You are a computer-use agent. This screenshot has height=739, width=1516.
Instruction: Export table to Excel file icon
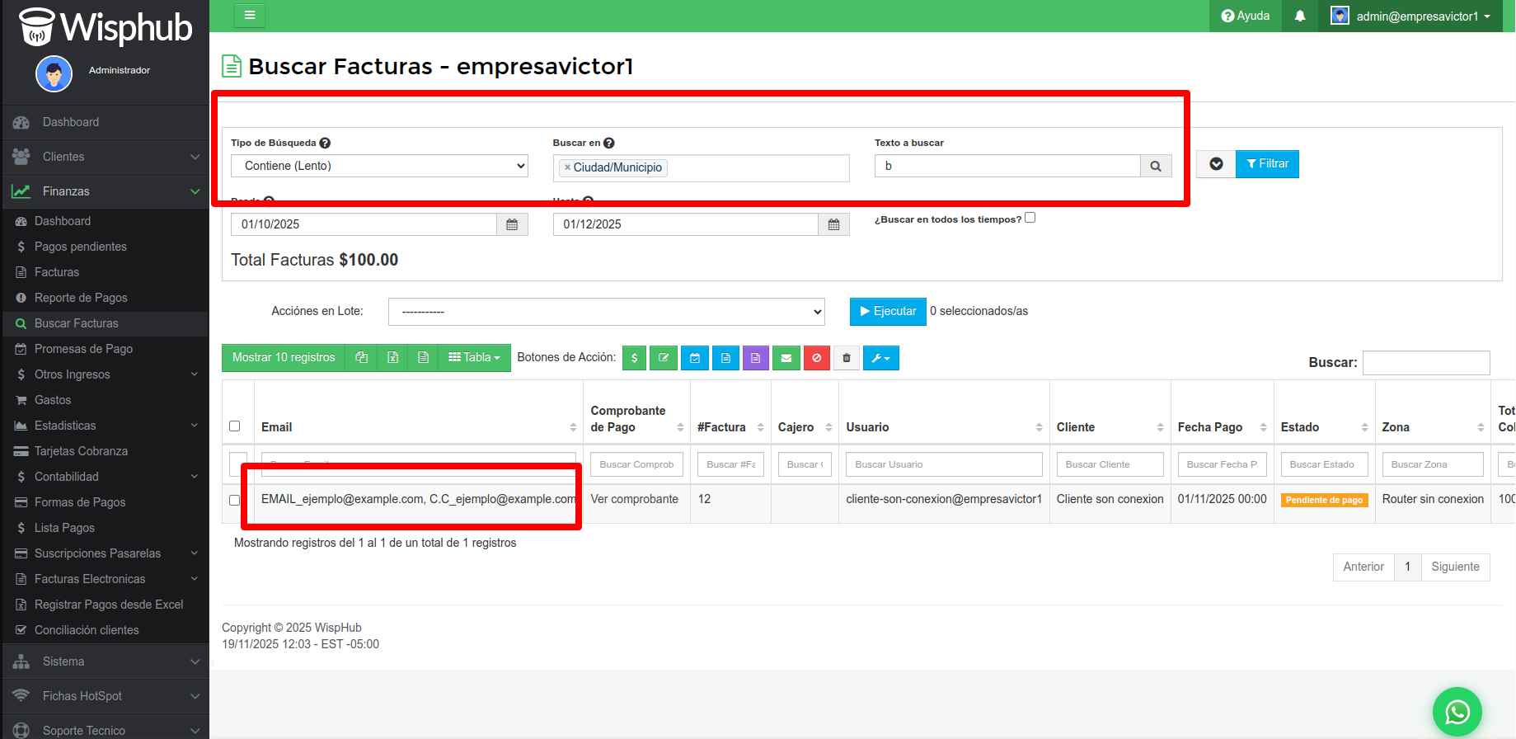[x=392, y=358]
